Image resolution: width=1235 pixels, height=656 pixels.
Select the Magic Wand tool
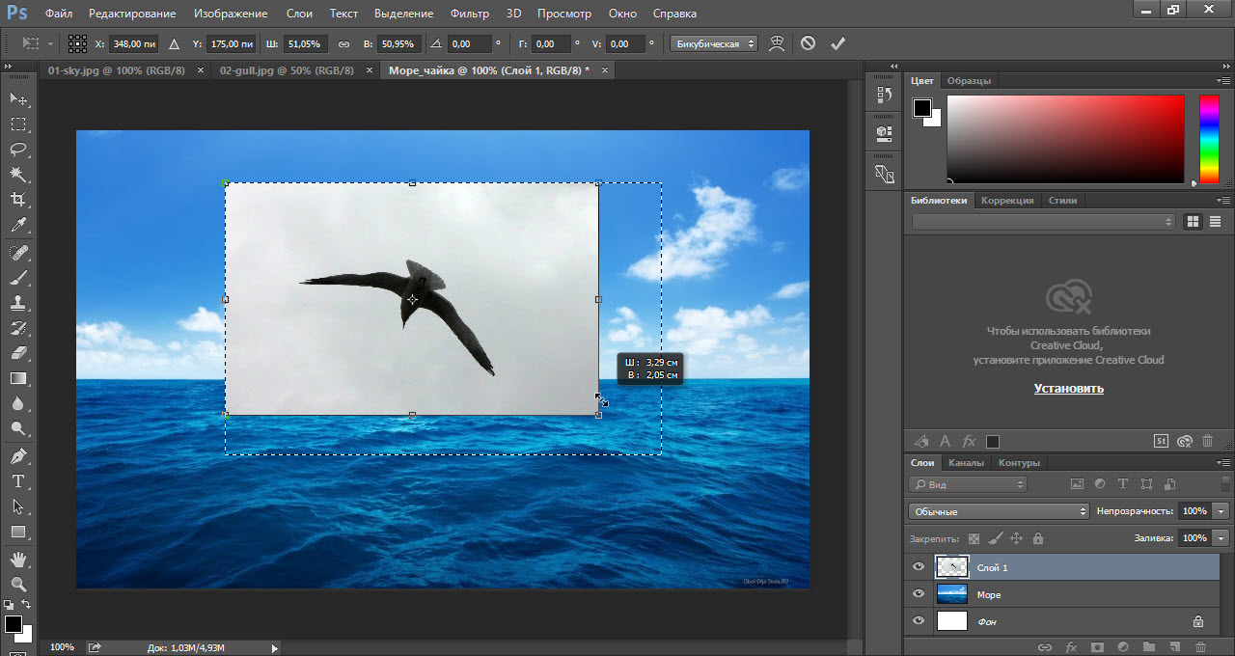pos(18,175)
